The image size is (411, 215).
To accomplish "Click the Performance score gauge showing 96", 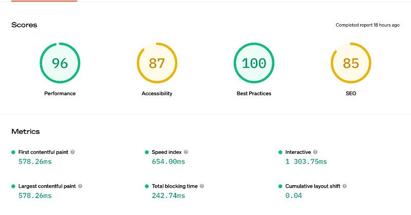I will tap(60, 63).
